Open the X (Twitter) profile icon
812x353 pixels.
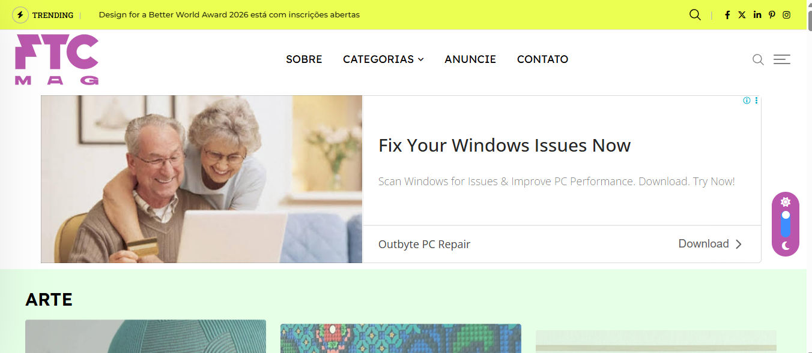(742, 15)
